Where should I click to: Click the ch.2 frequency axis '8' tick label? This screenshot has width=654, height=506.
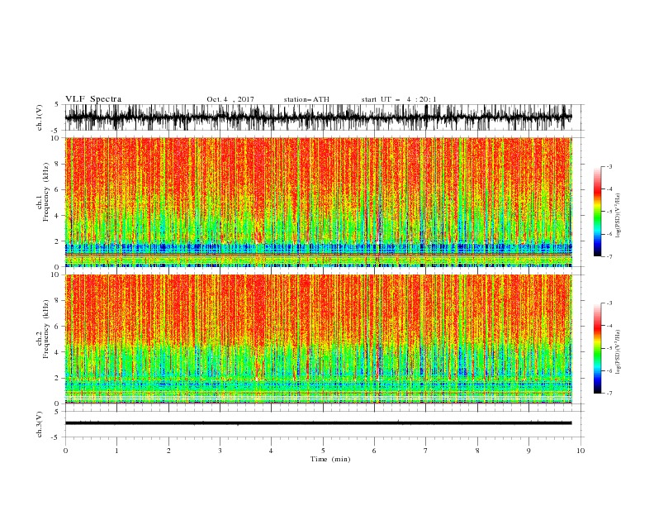57,301
